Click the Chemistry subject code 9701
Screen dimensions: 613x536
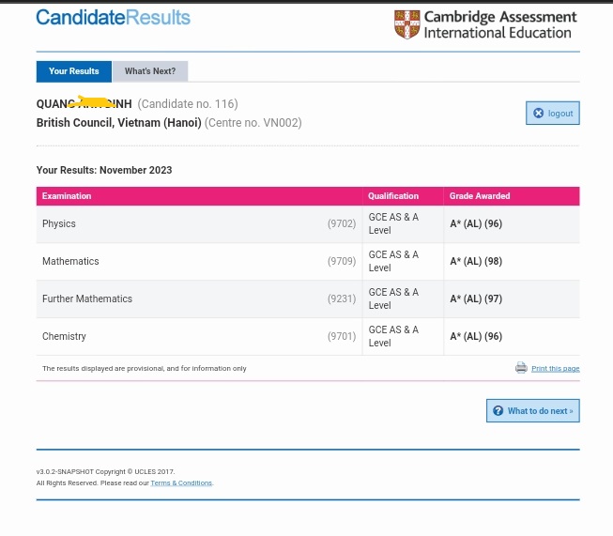coord(341,337)
